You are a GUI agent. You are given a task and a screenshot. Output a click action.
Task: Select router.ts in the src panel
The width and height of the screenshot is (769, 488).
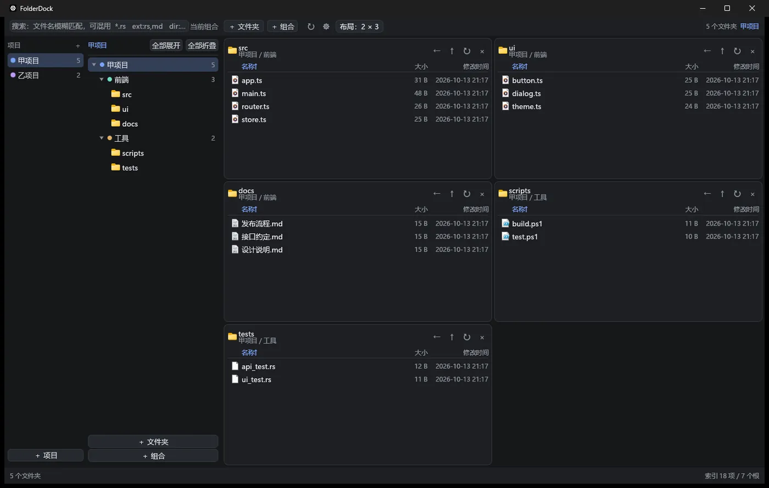[x=358, y=106]
